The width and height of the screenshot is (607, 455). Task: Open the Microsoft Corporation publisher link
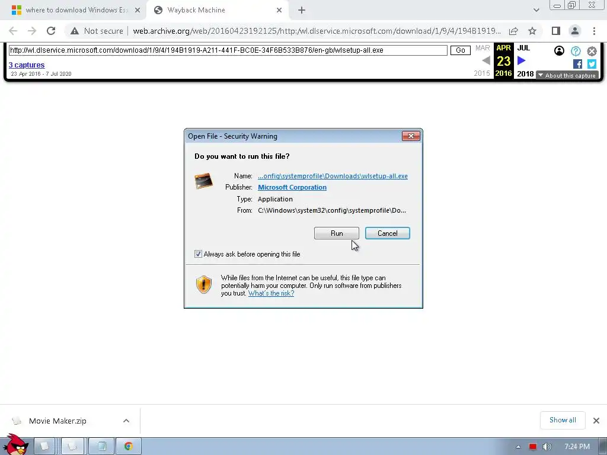[x=292, y=187]
